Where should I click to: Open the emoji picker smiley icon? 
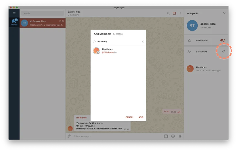[173, 136]
